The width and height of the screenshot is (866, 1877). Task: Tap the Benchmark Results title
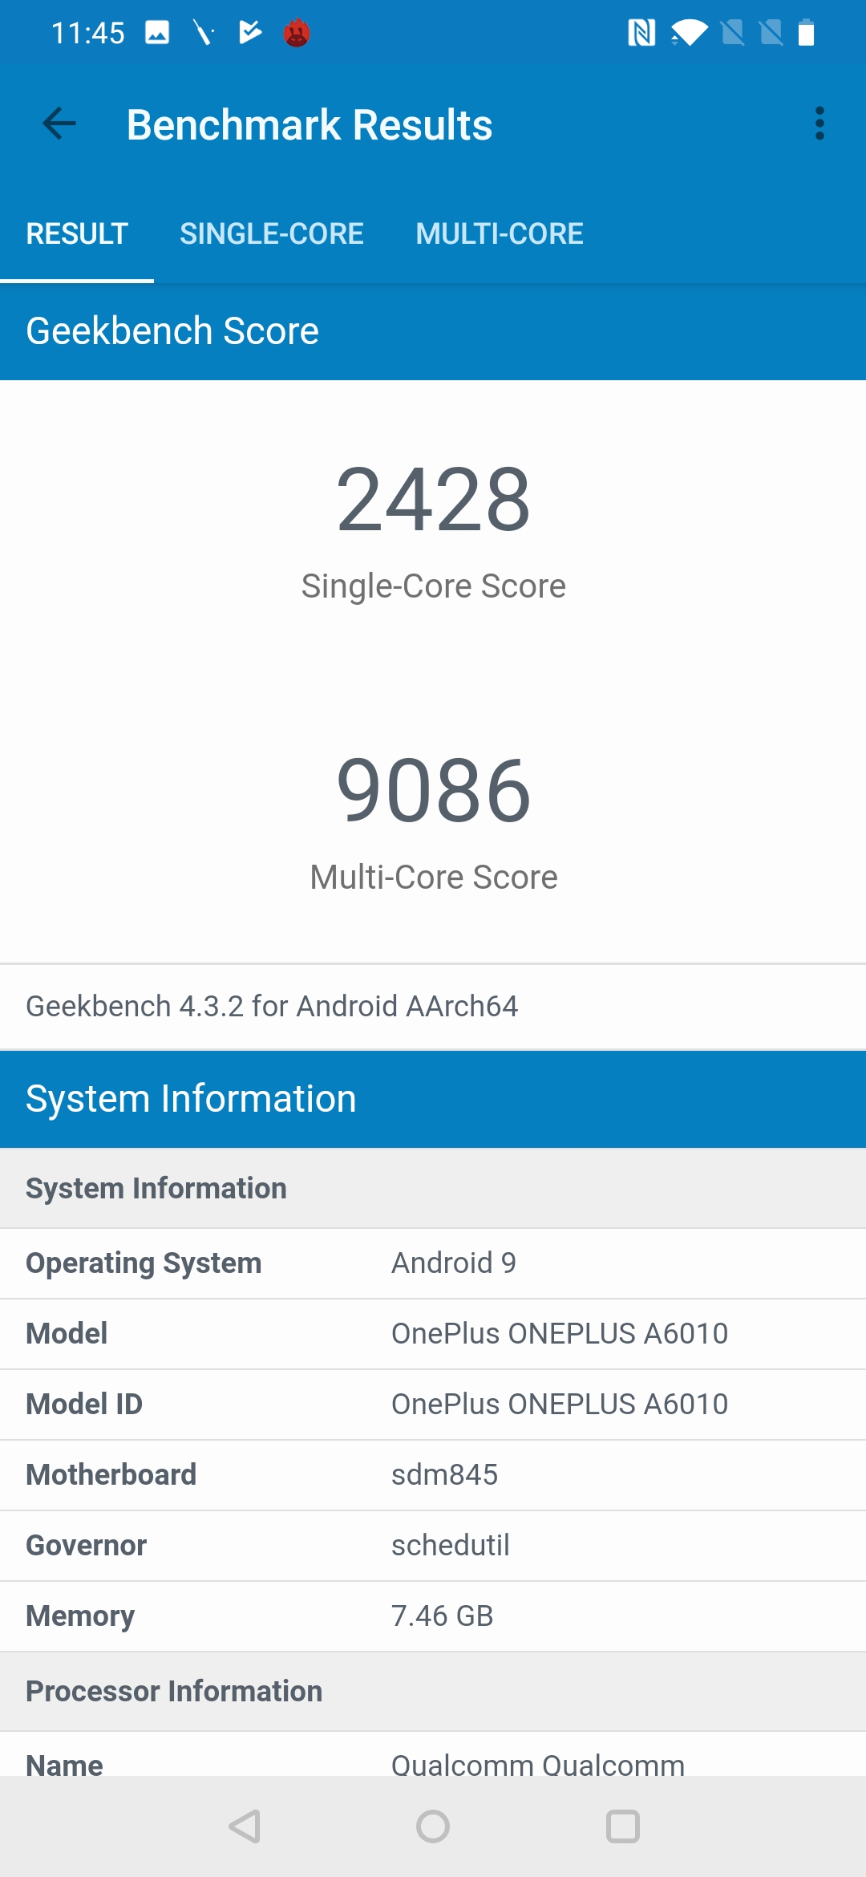click(310, 125)
